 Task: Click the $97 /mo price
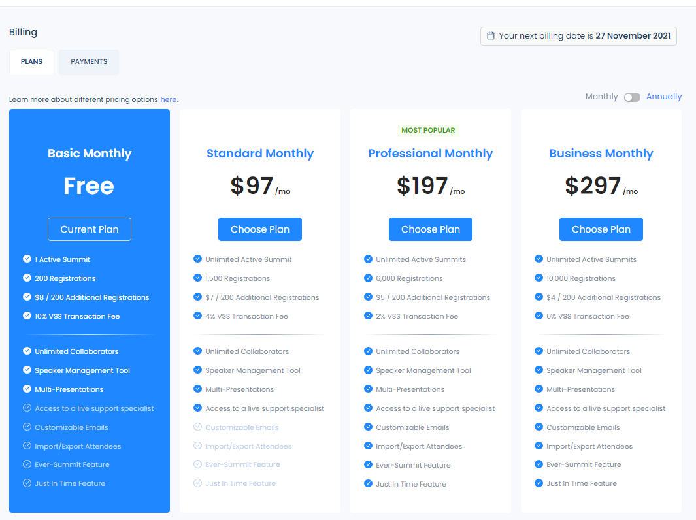(x=260, y=186)
